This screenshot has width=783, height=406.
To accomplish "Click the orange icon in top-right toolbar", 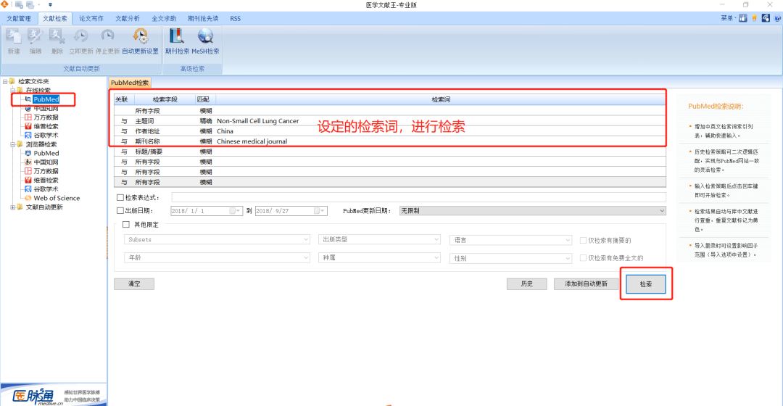I will click(754, 18).
